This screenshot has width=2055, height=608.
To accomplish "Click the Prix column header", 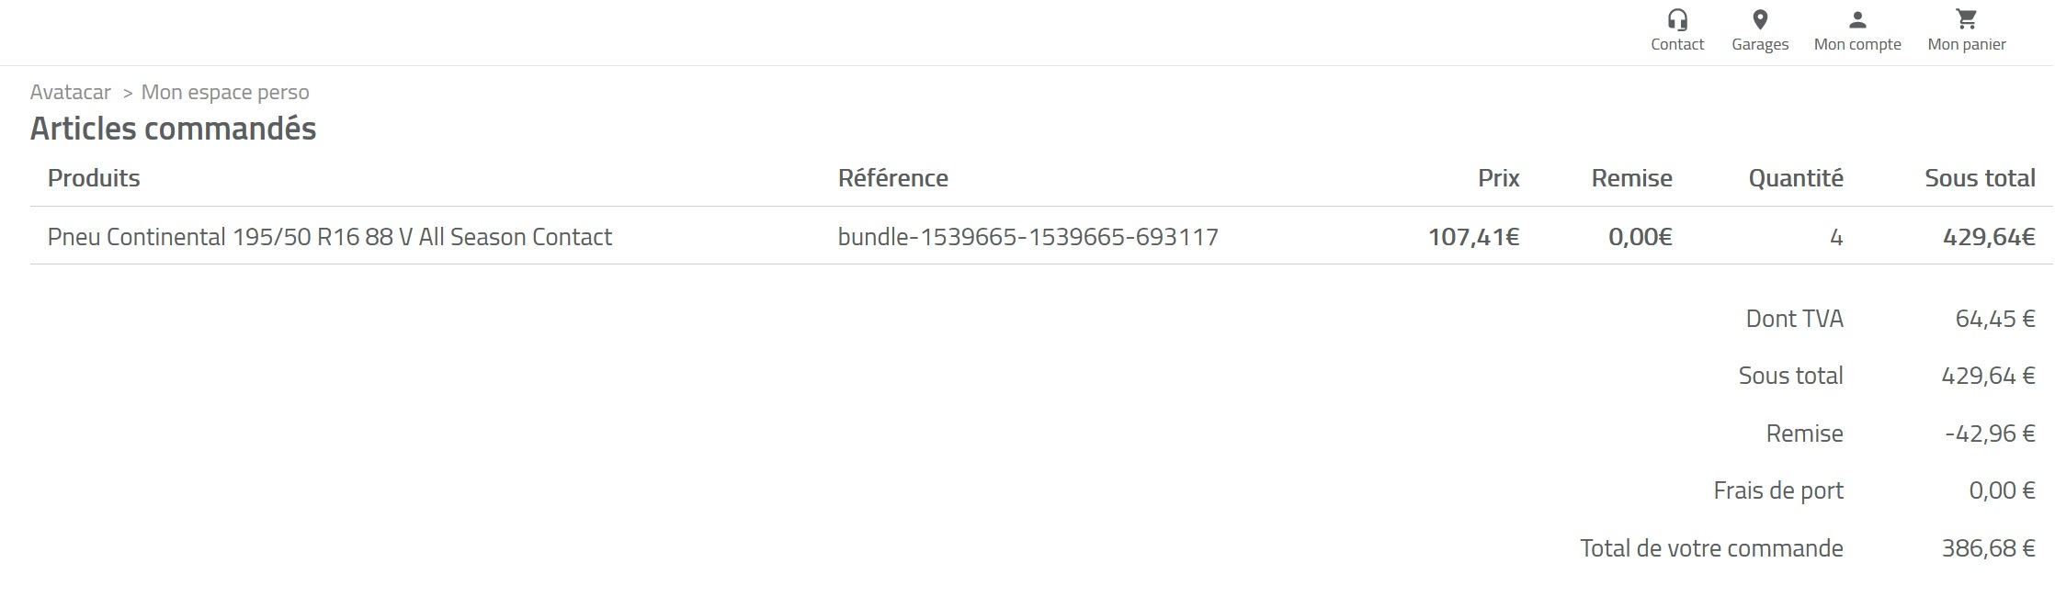I will [x=1498, y=178].
